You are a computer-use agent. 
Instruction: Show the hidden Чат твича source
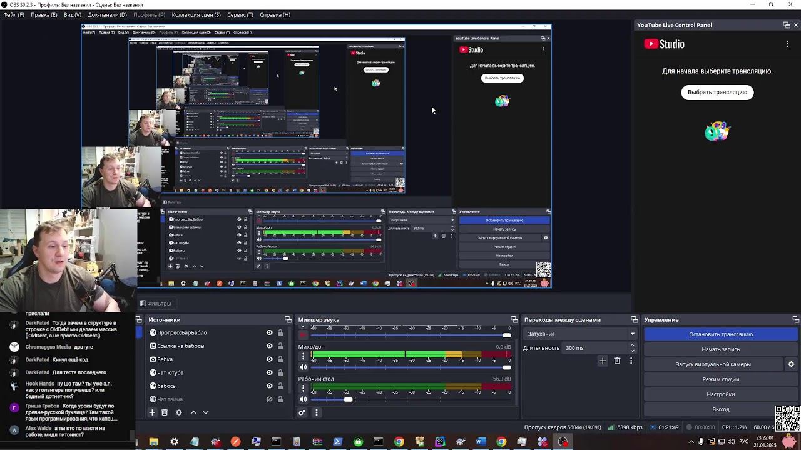tap(270, 399)
